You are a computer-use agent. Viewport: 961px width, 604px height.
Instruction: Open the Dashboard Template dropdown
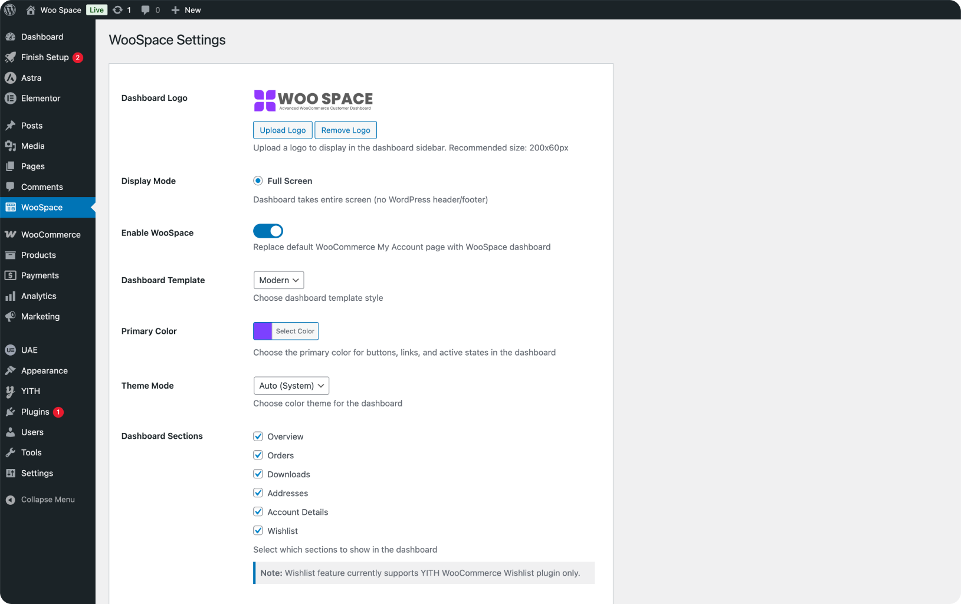278,280
